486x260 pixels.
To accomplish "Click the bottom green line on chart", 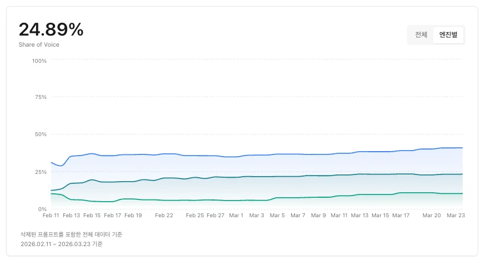I will [255, 199].
